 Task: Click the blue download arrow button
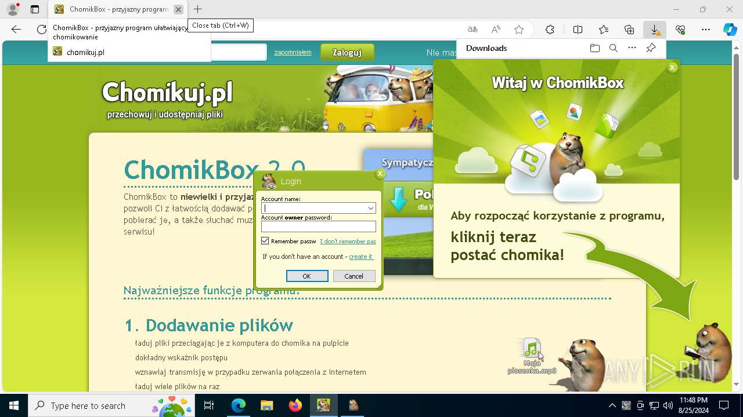[399, 199]
